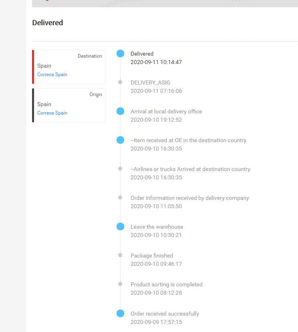Click the blue dot for Leave the warehouse

coord(120,227)
